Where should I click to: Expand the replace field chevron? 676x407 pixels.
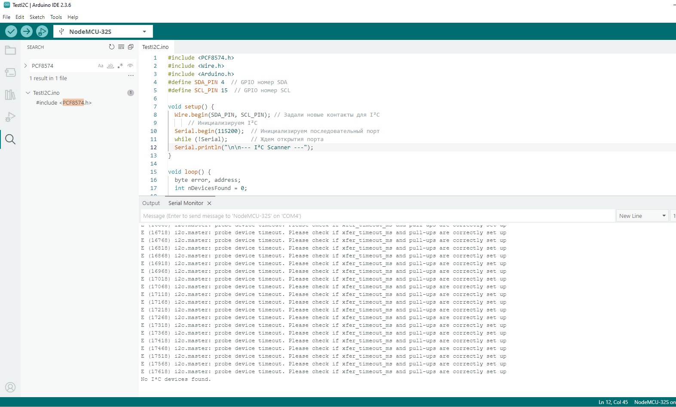pyautogui.click(x=26, y=66)
